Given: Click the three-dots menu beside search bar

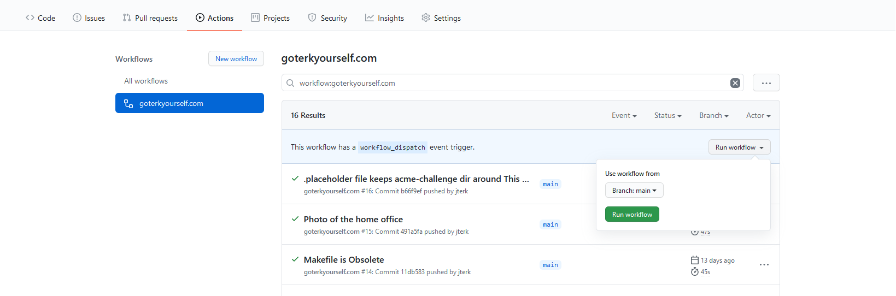Looking at the screenshot, I should [766, 83].
